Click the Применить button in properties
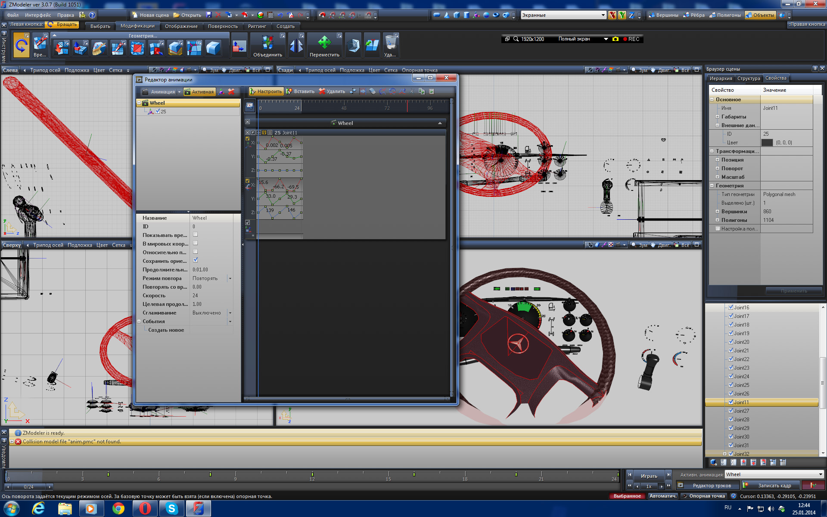Image resolution: width=827 pixels, height=517 pixels. pos(794,291)
